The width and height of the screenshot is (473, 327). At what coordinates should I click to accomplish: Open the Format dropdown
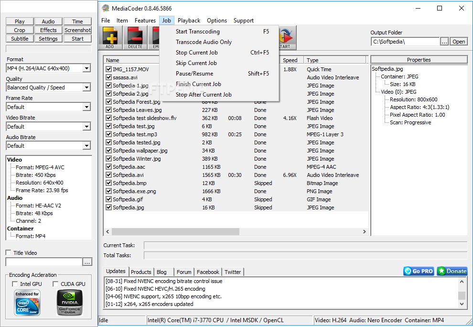(86, 68)
